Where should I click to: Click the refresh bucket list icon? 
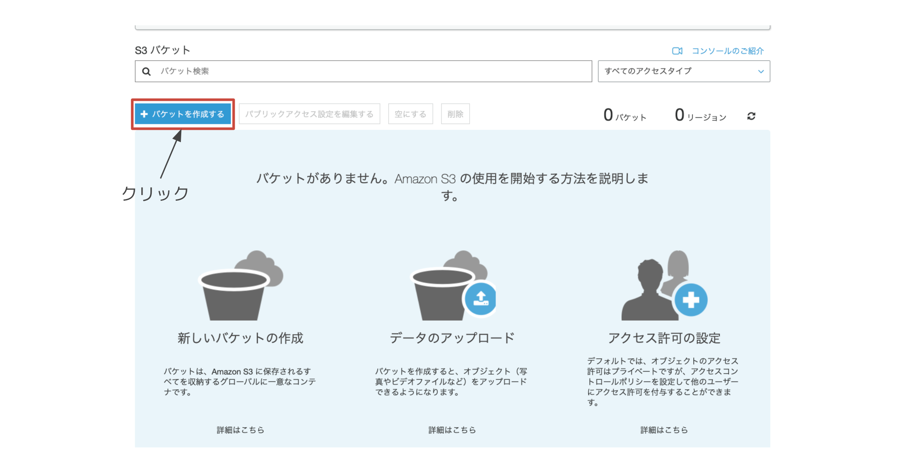coord(751,116)
